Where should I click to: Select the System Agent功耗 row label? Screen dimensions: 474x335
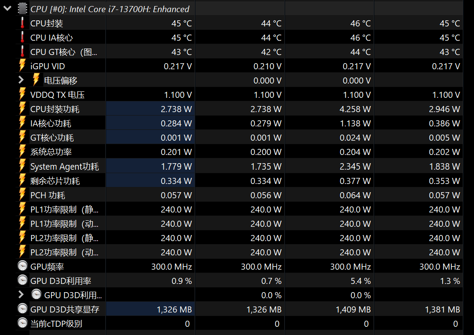(65, 167)
